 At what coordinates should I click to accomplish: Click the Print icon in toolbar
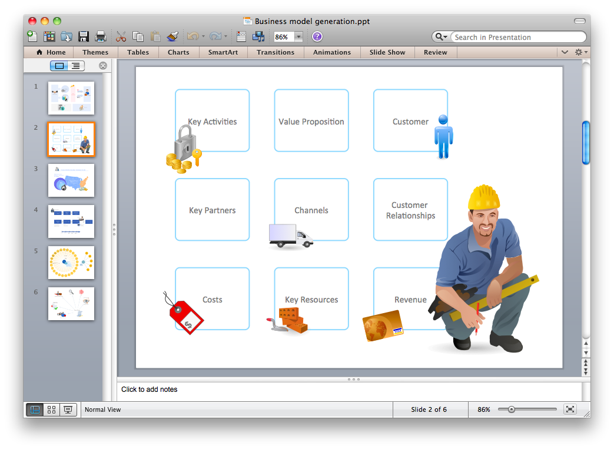pos(101,36)
